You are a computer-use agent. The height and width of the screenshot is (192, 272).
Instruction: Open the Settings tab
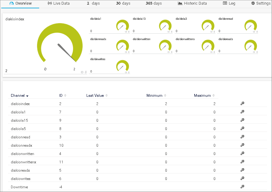[x=261, y=4]
